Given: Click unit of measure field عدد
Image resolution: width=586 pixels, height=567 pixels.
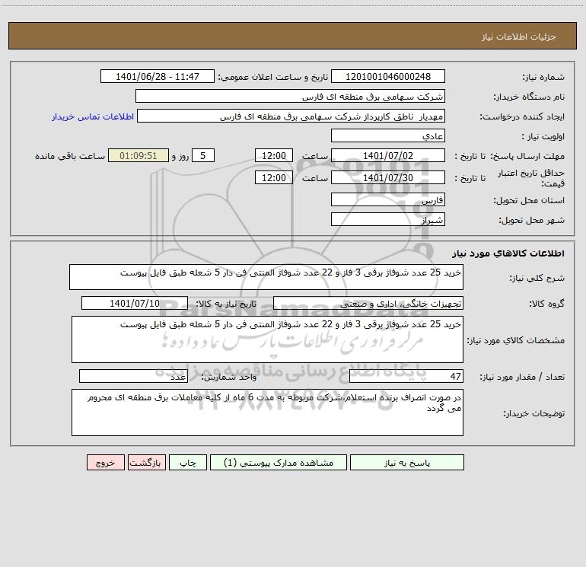Looking at the screenshot, I should tap(133, 376).
